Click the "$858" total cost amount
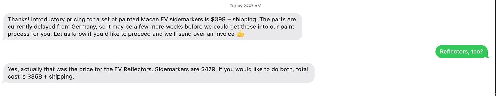This screenshot has width=496, height=96. point(35,77)
